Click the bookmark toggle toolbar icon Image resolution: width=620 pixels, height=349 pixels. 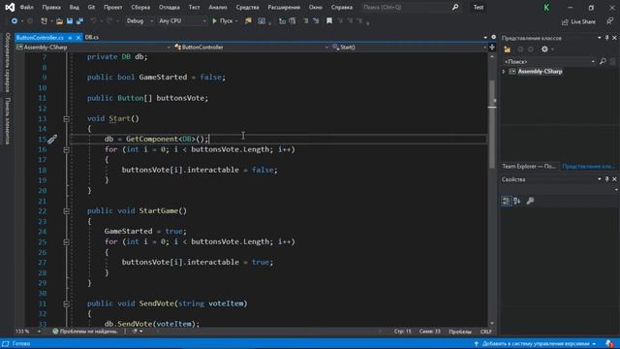tap(329, 20)
